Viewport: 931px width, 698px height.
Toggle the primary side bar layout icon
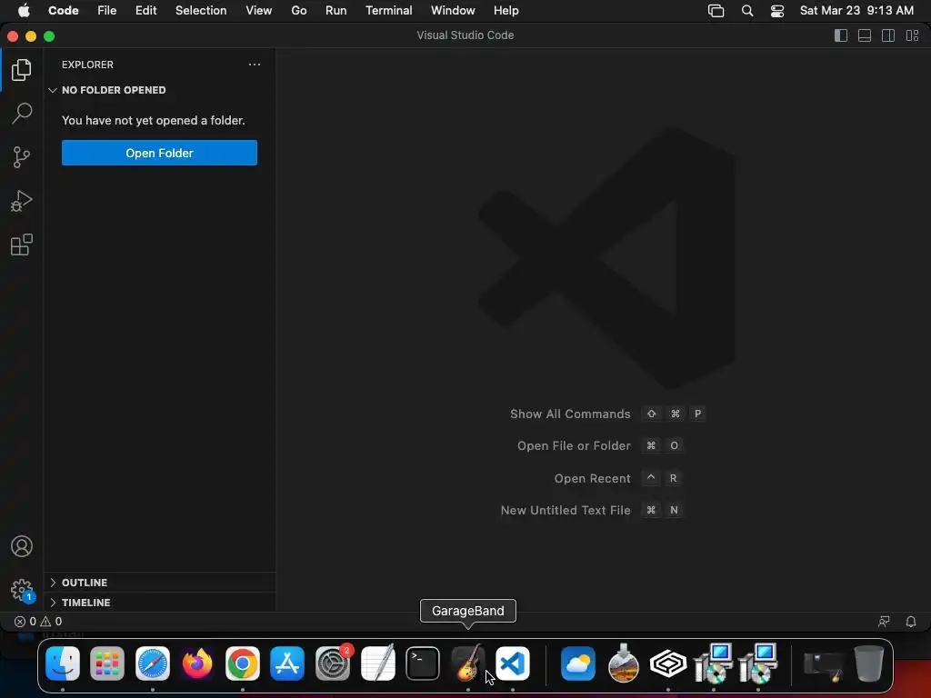pos(841,35)
